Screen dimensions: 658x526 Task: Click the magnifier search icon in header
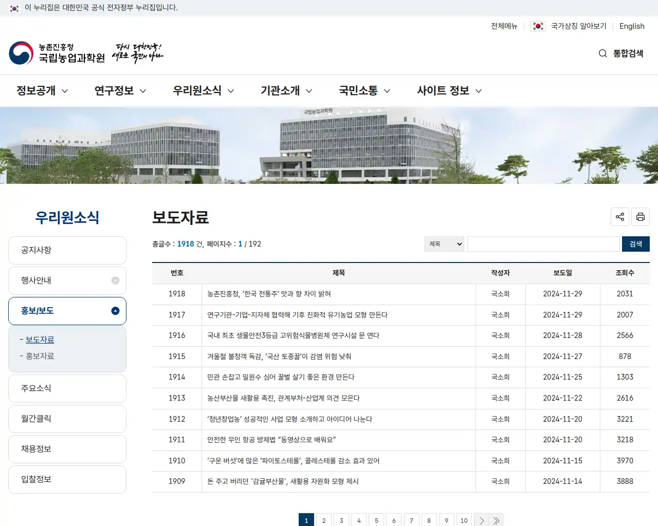(x=603, y=53)
